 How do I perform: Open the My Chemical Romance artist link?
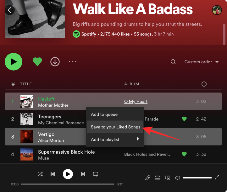(61, 123)
